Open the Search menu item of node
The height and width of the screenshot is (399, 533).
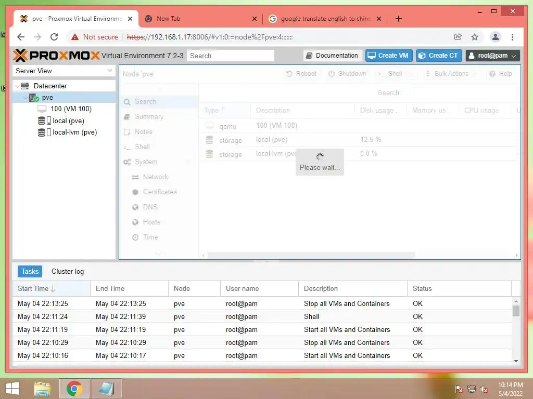pyautogui.click(x=159, y=101)
